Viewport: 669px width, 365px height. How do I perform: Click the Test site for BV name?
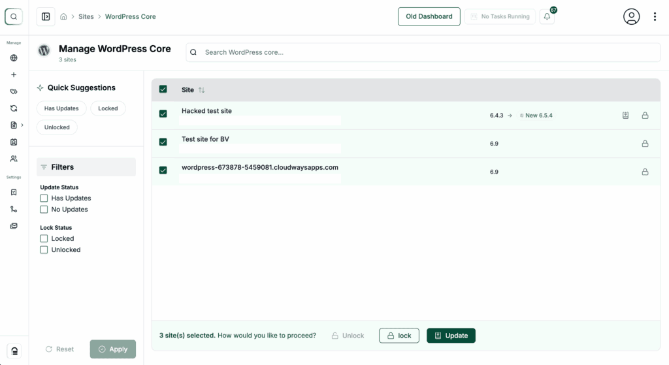[205, 139]
